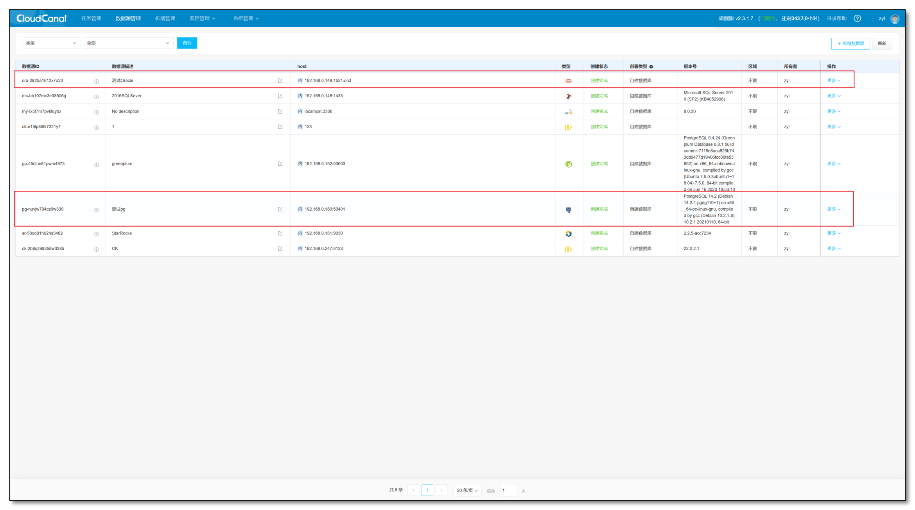
Task: Click the help question mark icon
Action: click(857, 18)
